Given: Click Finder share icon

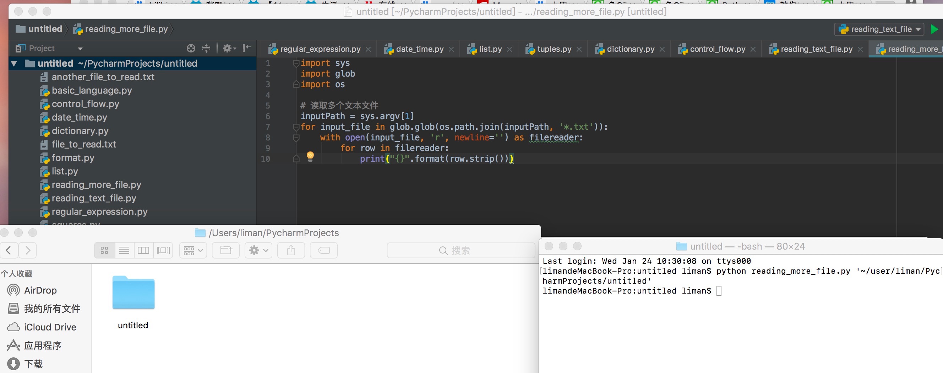Looking at the screenshot, I should click(291, 250).
